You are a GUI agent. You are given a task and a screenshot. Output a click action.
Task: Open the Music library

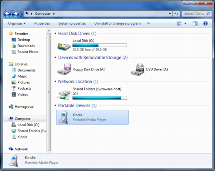pos(22,76)
